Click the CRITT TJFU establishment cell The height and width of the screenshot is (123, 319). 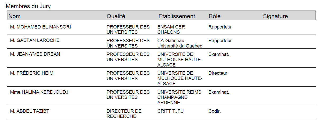[170, 111]
